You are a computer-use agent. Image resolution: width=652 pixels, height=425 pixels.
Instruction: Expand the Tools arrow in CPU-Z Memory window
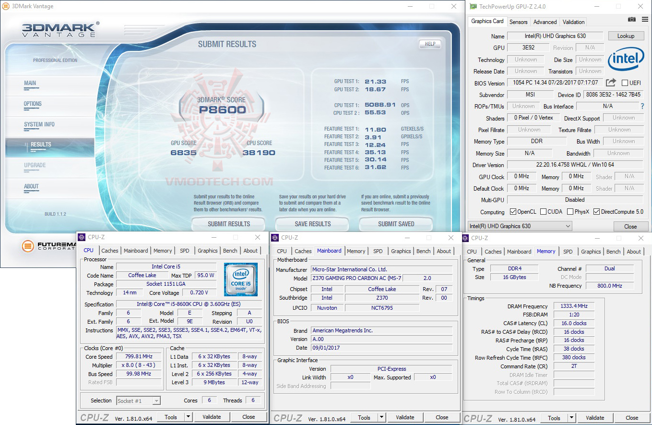click(x=571, y=418)
